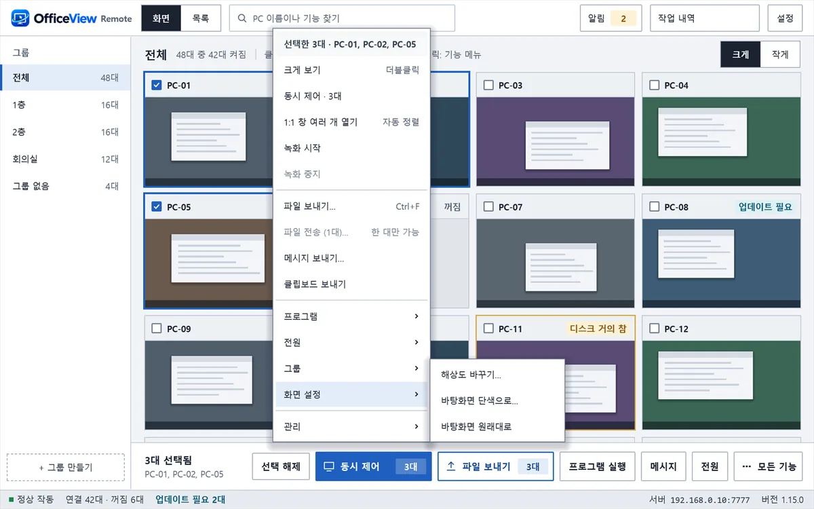
Task: Click the green 정상 작동 status indicator
Action: coord(11,500)
